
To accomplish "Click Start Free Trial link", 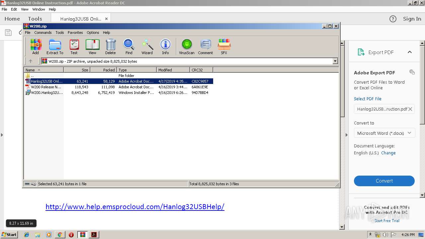I will coord(387,221).
